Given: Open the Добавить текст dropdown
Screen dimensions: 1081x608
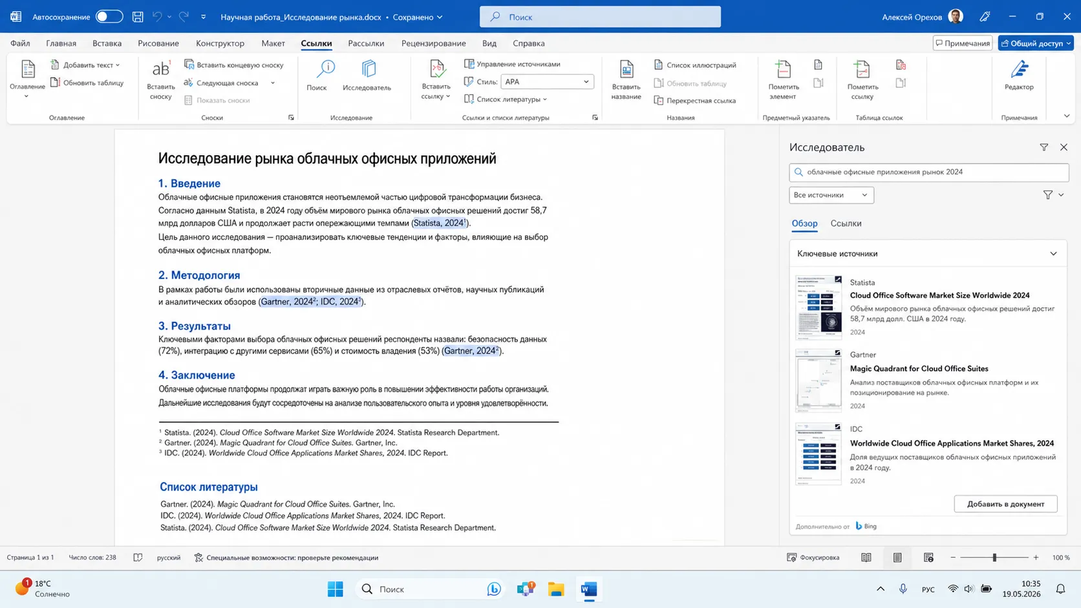Looking at the screenshot, I should pyautogui.click(x=87, y=65).
